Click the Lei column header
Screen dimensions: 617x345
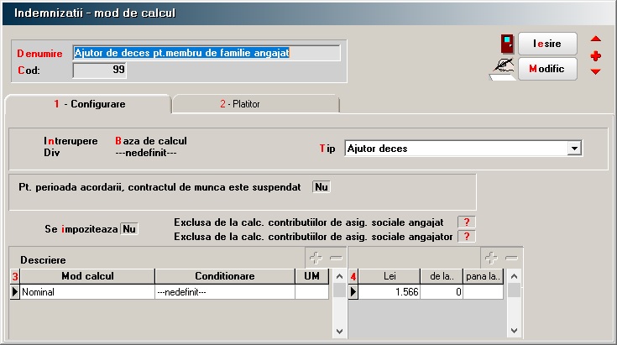tap(390, 276)
